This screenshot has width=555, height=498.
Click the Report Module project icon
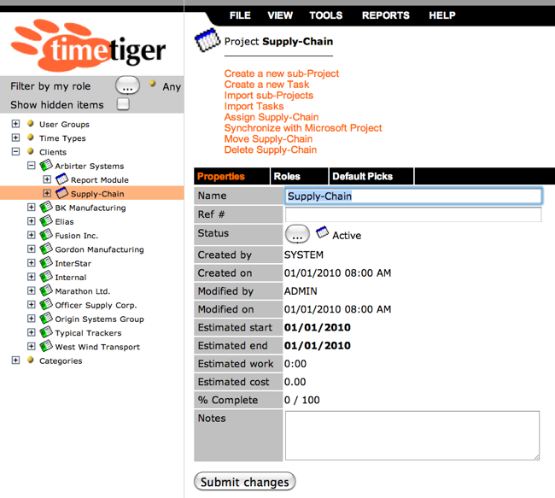tap(61, 179)
